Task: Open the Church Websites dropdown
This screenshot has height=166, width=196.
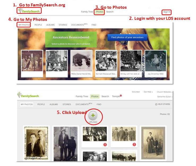Action: point(164,92)
